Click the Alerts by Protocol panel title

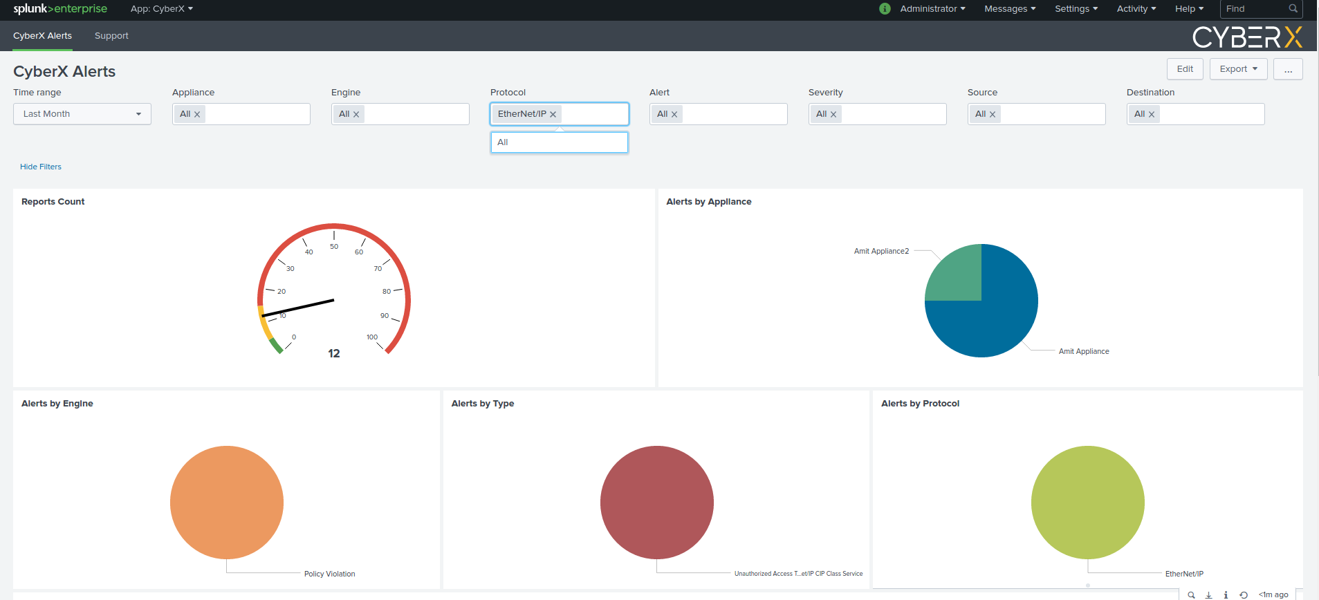pos(921,404)
